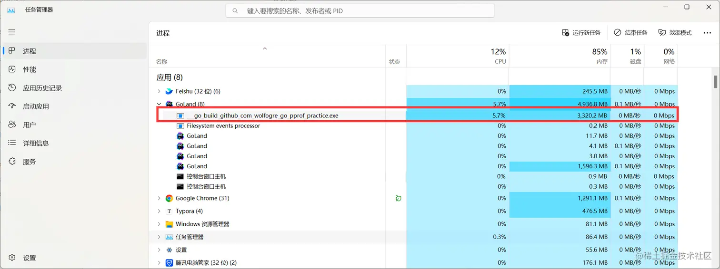
Task: Open 应用历史记录 in the sidebar
Action: 75,88
